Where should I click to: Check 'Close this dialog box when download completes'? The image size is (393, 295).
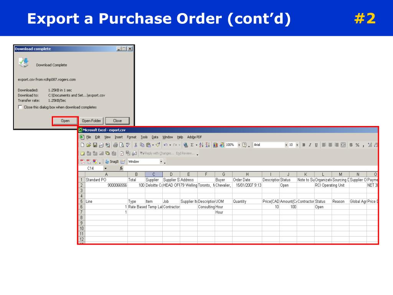(x=20, y=107)
